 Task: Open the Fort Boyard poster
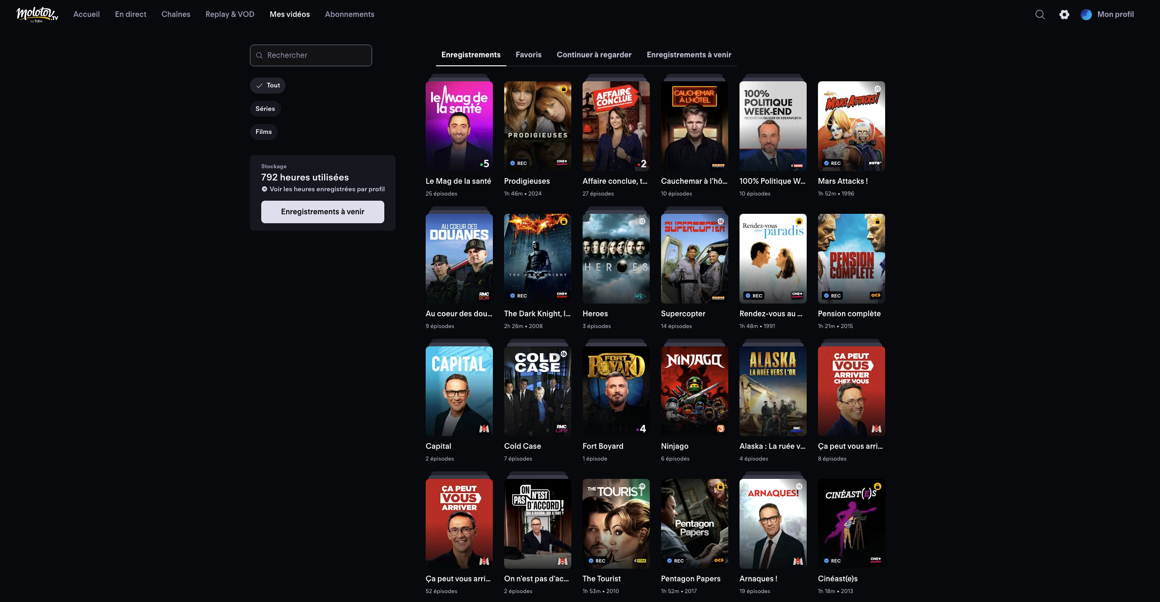click(616, 391)
